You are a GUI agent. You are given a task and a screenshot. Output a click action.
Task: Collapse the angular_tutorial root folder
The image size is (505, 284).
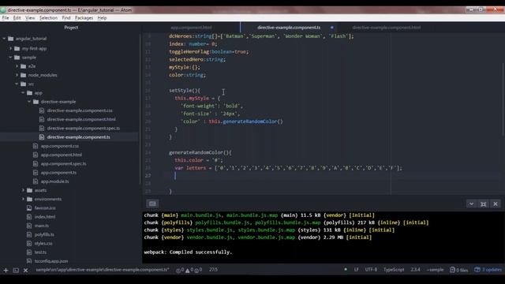click(x=4, y=39)
